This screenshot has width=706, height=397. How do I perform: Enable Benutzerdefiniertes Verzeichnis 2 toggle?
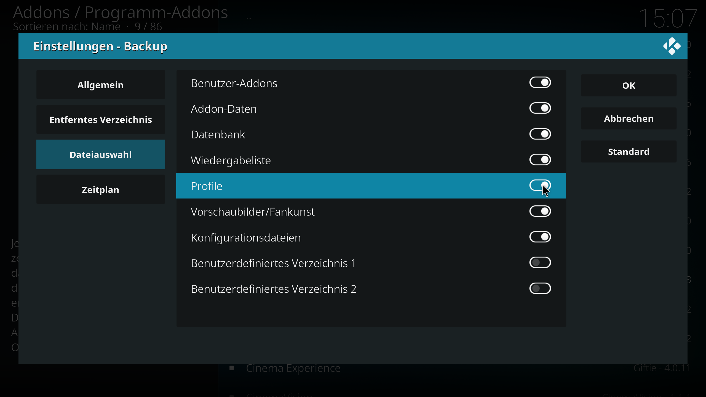pyautogui.click(x=540, y=289)
